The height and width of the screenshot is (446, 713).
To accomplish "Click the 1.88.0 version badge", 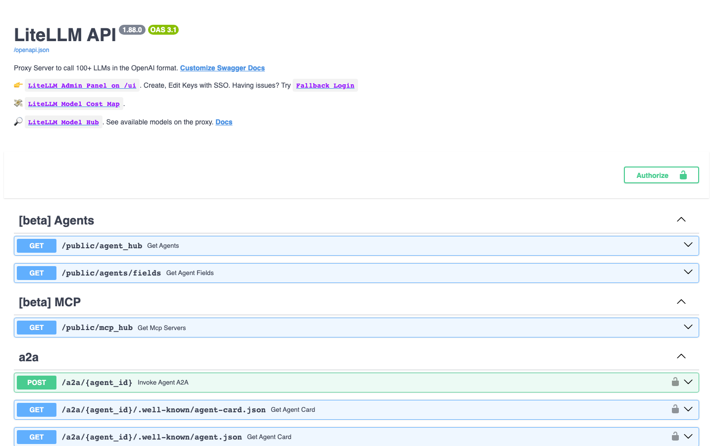I will pyautogui.click(x=132, y=30).
